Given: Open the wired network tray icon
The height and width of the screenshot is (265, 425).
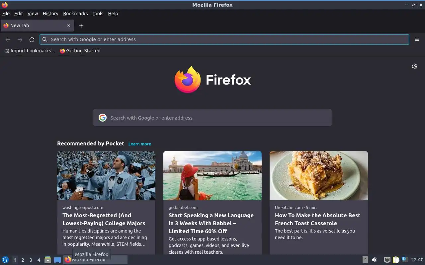Looking at the screenshot, I should 387,260.
